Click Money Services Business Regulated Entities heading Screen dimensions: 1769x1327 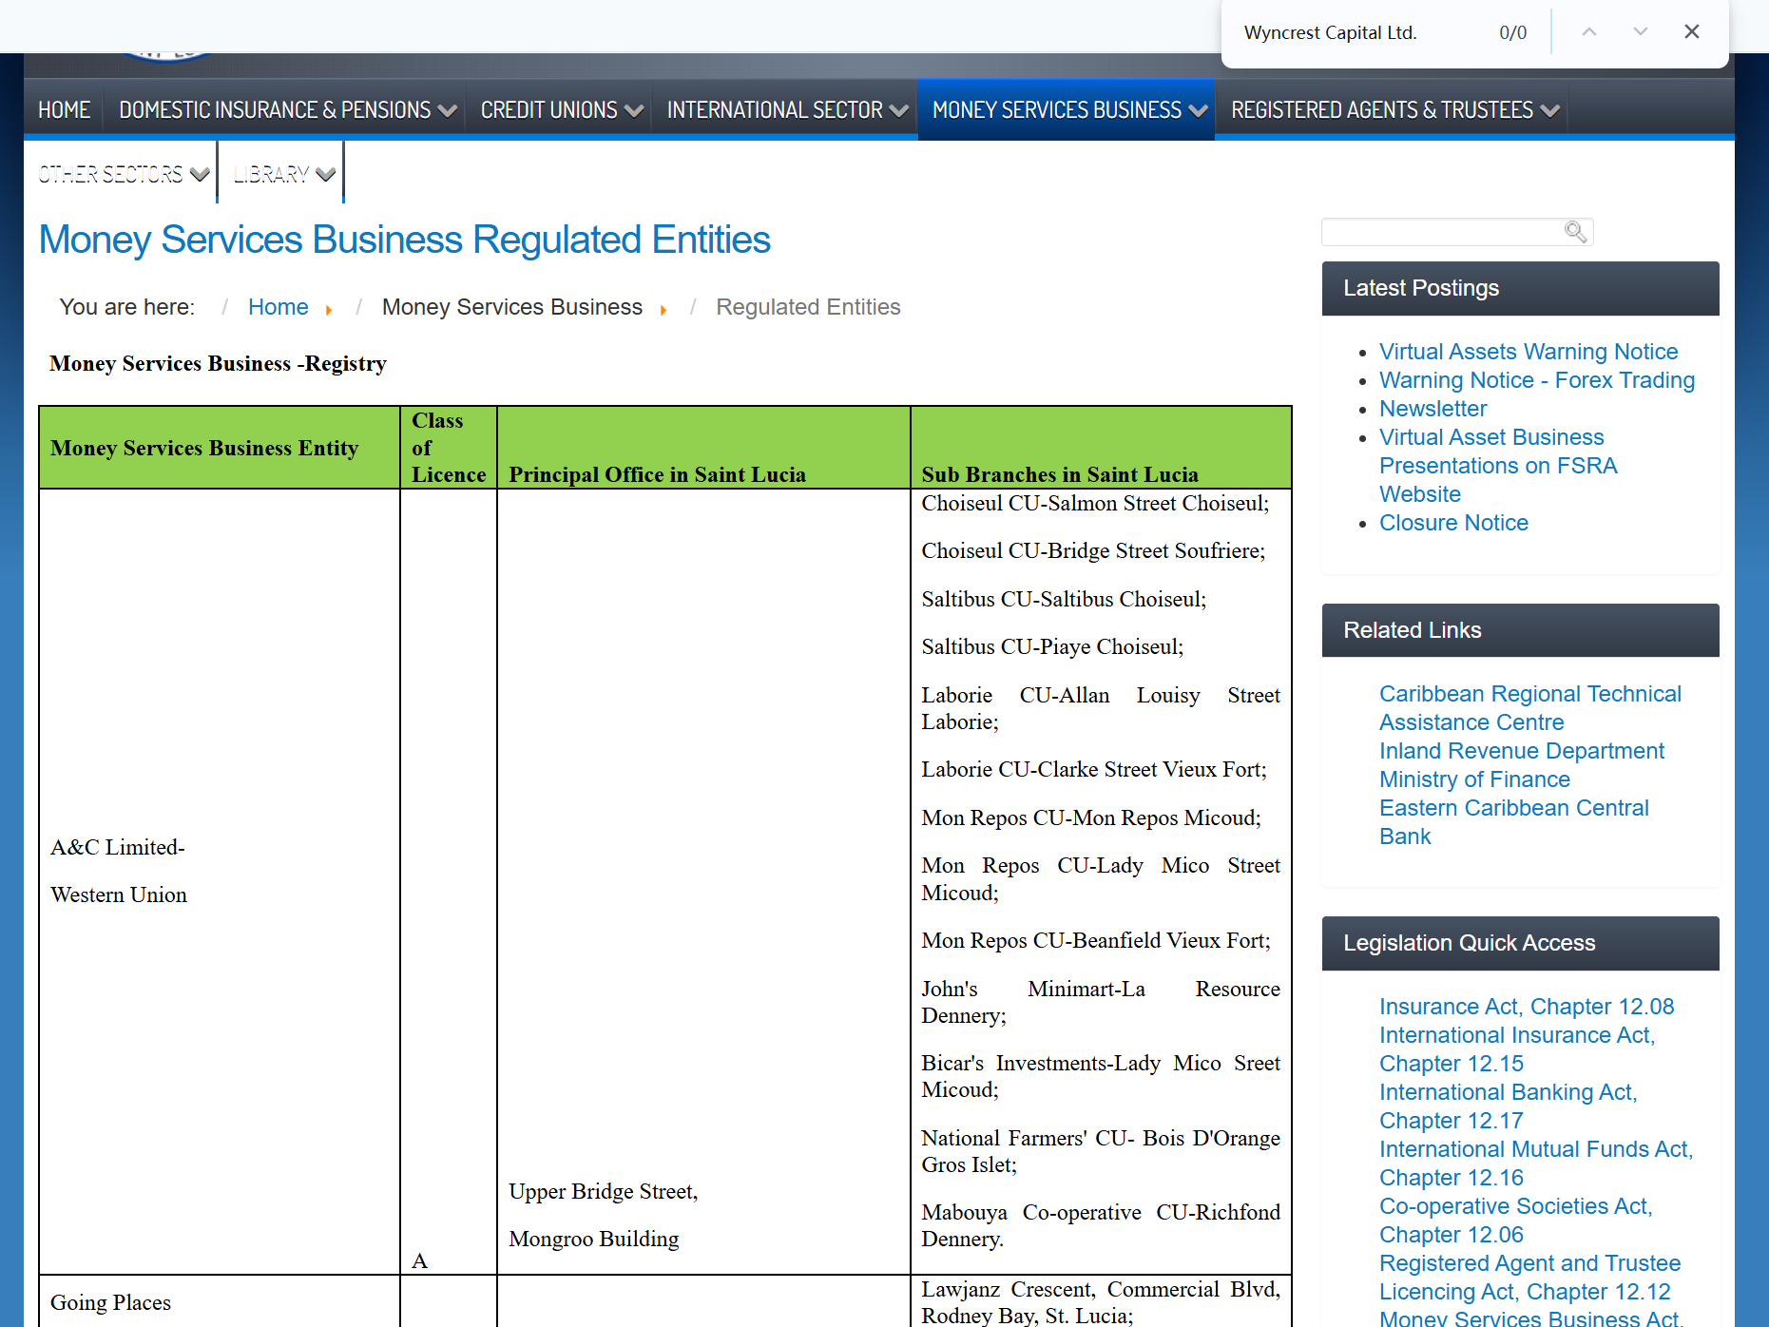point(404,240)
